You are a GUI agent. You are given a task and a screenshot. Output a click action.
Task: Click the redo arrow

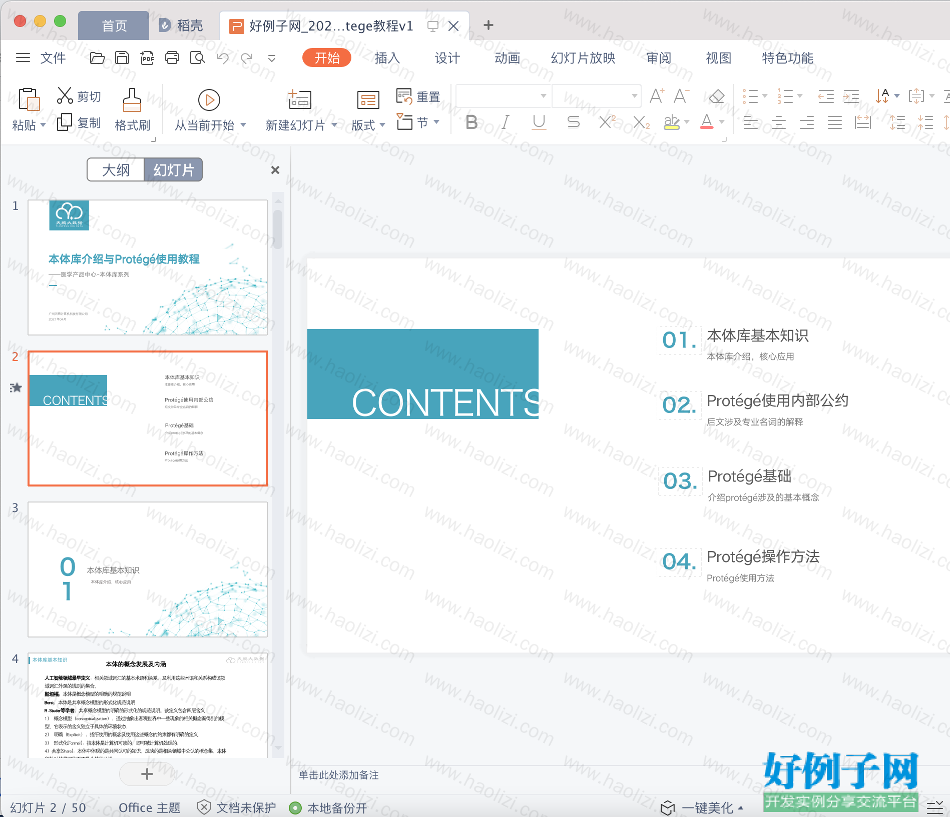pyautogui.click(x=247, y=58)
